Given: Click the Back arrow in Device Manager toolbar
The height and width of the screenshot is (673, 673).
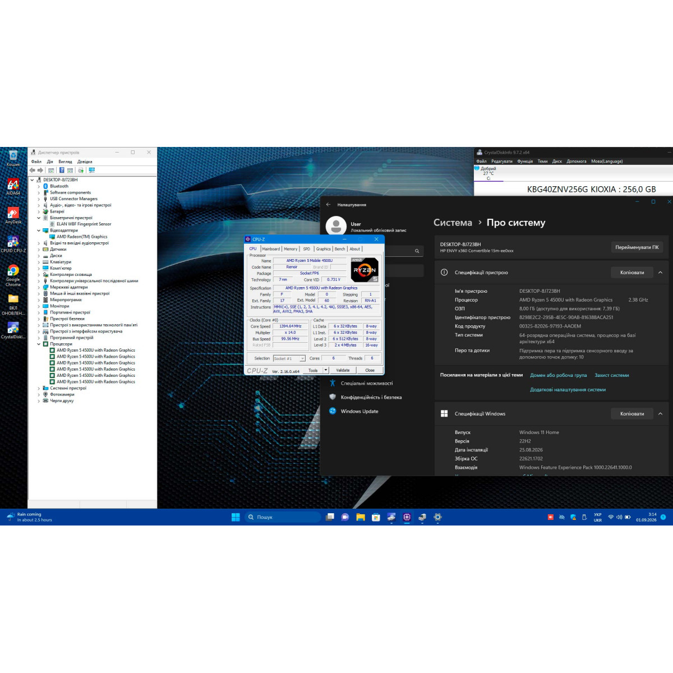Looking at the screenshot, I should [x=33, y=170].
